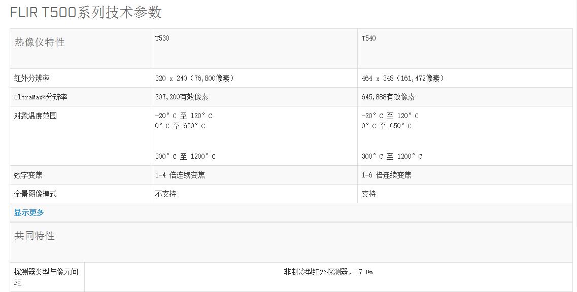Screen dimensions: 577x292
Task: Select the 对象温度范围 row label
Action: 36,116
